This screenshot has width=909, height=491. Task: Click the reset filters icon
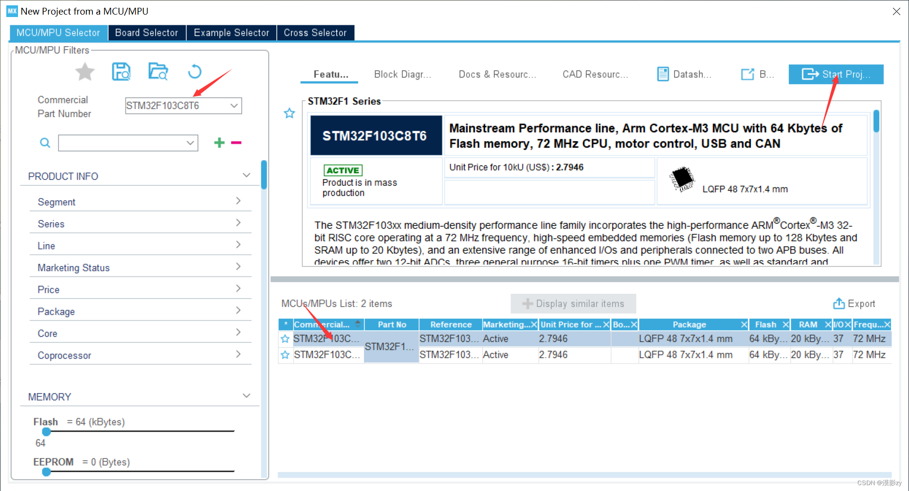(195, 72)
